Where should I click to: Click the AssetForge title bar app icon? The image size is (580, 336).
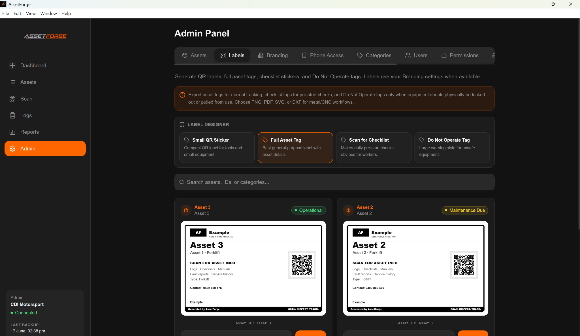coord(3,4)
